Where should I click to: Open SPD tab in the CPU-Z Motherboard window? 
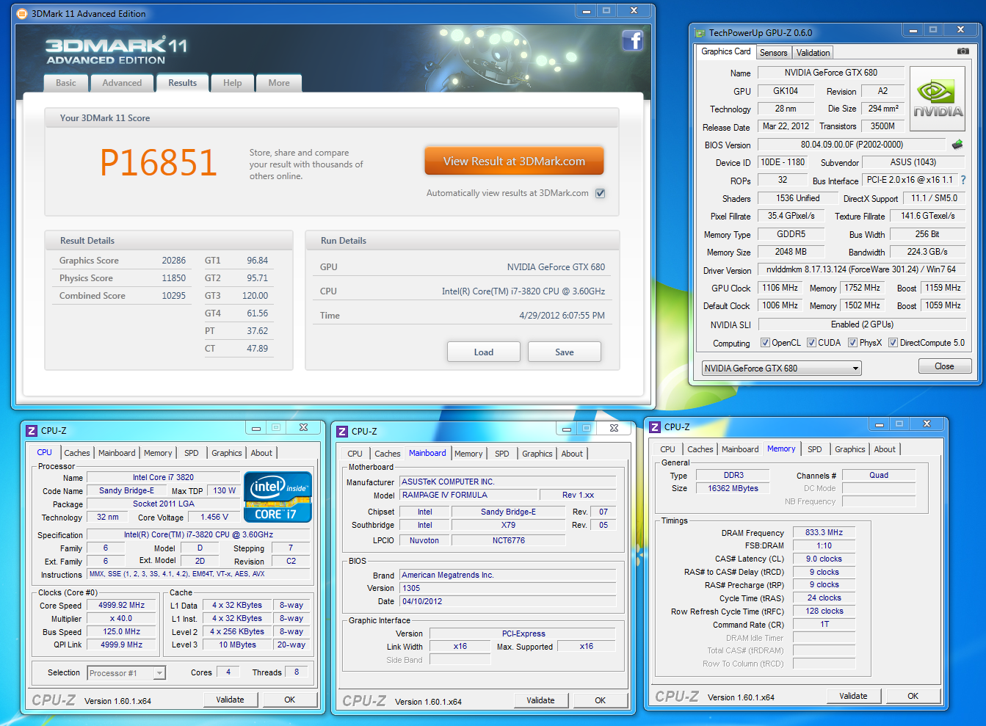coord(502,454)
